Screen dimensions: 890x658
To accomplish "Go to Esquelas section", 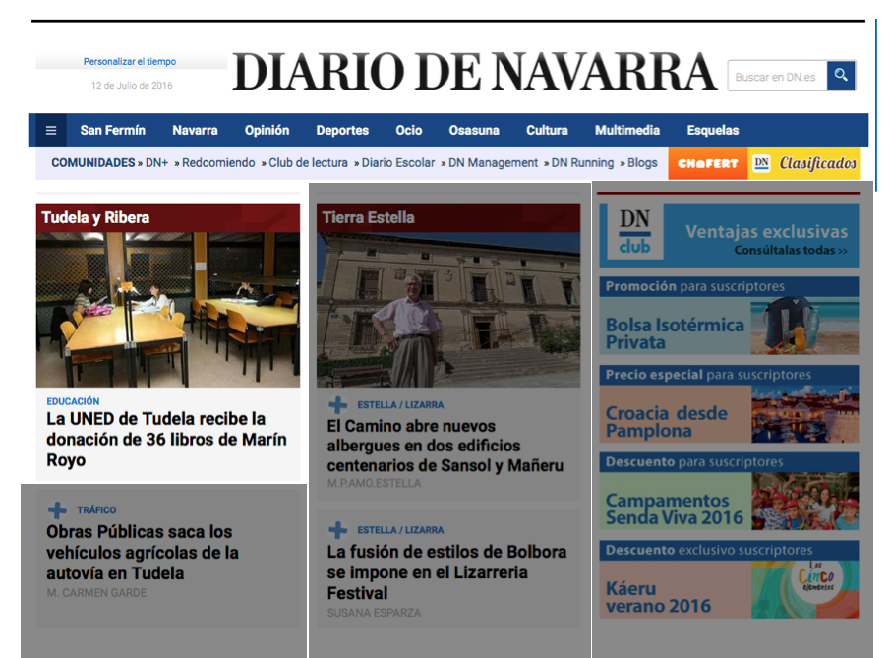I will click(713, 130).
